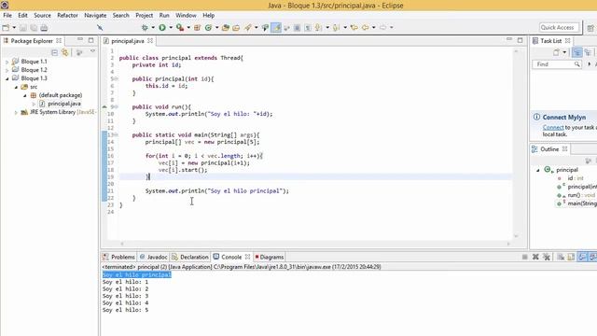The width and height of the screenshot is (597, 336).
Task: Click the editor horizontal scrollbar
Action: pos(314,244)
